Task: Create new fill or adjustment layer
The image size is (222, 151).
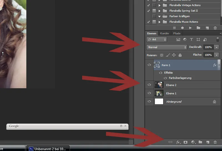Action: tap(193, 142)
